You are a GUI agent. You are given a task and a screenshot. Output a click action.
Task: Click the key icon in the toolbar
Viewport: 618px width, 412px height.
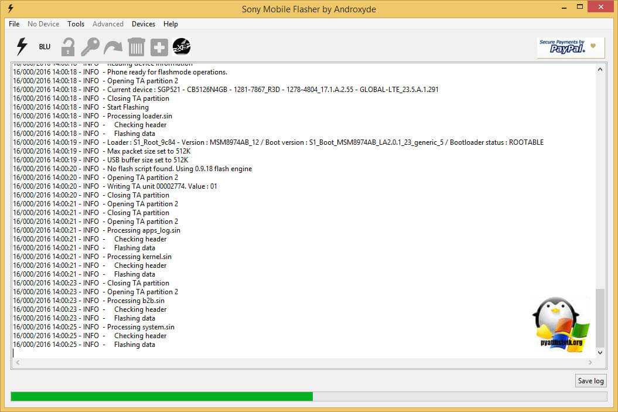tap(90, 47)
